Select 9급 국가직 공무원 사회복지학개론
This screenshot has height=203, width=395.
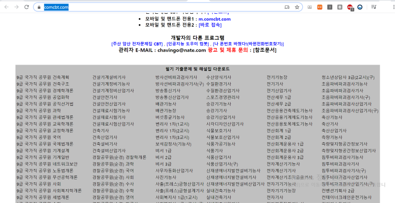pos(49,191)
